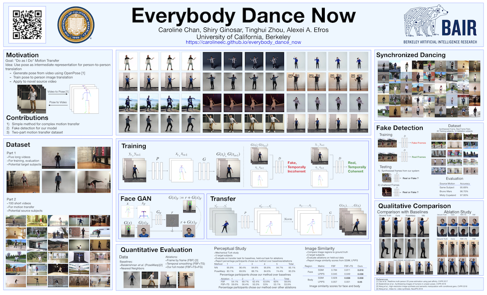Switch to the Quantitative Evaluation section
The image size is (487, 295).
pyautogui.click(x=156, y=249)
